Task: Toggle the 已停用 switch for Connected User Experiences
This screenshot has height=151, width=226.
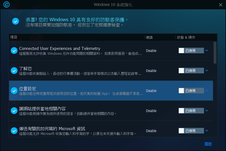Action: pyautogui.click(x=191, y=51)
